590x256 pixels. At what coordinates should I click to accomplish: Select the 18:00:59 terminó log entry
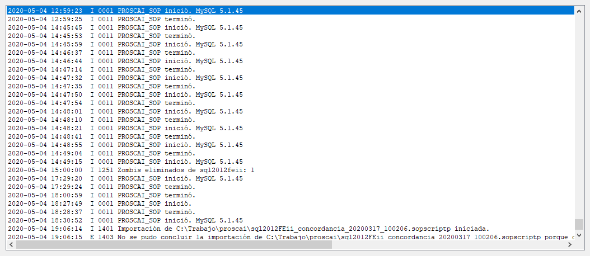[x=291, y=195]
